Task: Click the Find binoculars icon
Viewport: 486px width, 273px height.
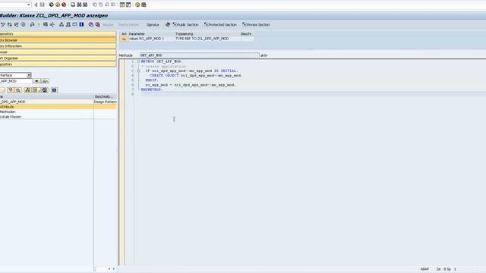Action: point(79,5)
